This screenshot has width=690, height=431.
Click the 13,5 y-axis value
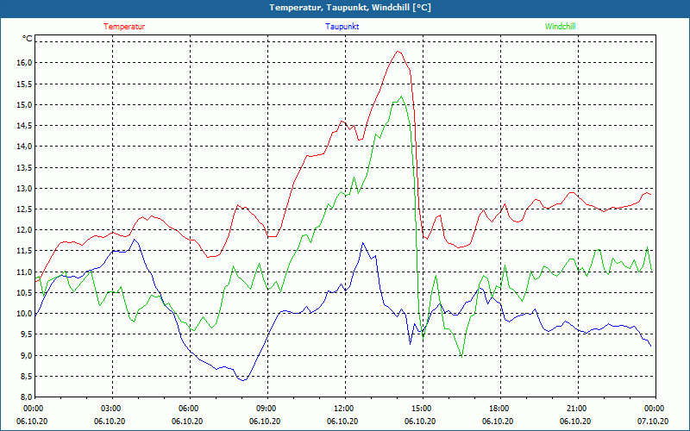tap(24, 167)
